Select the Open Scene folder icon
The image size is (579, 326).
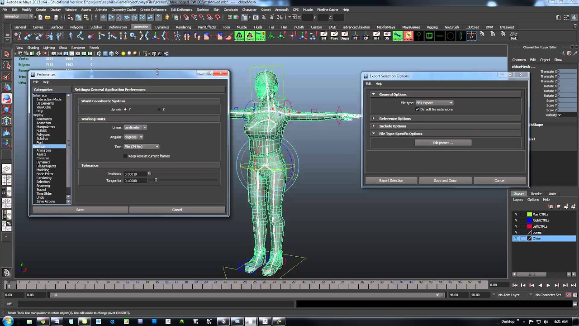[47, 17]
